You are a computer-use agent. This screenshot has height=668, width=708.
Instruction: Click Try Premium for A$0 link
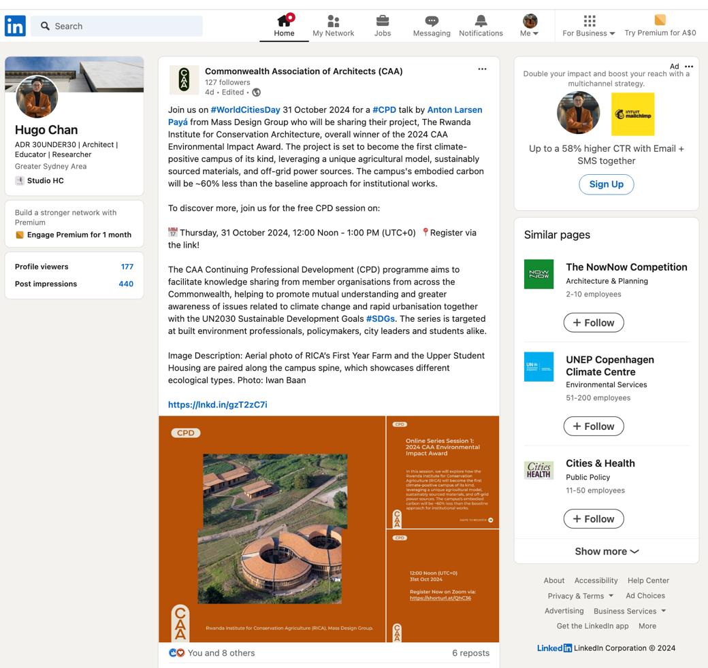click(660, 33)
